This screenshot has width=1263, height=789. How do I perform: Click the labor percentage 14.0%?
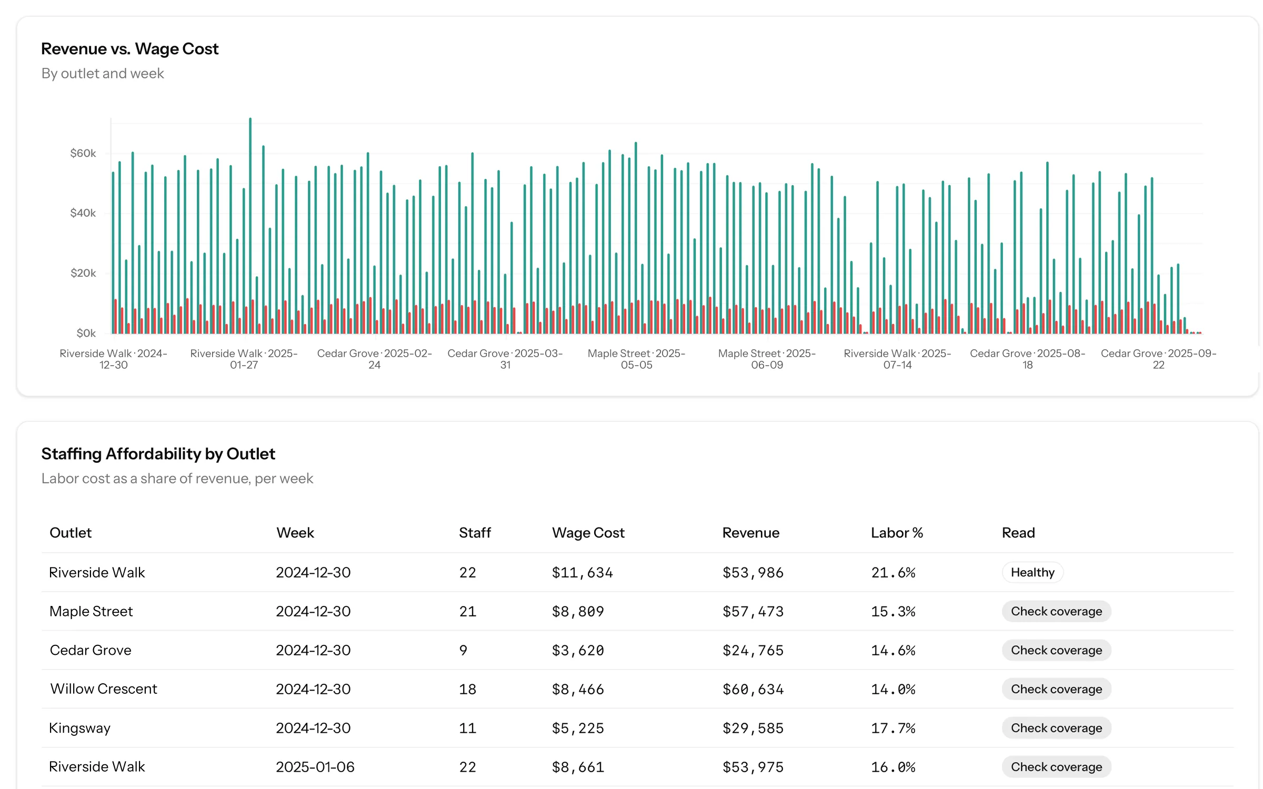point(893,689)
